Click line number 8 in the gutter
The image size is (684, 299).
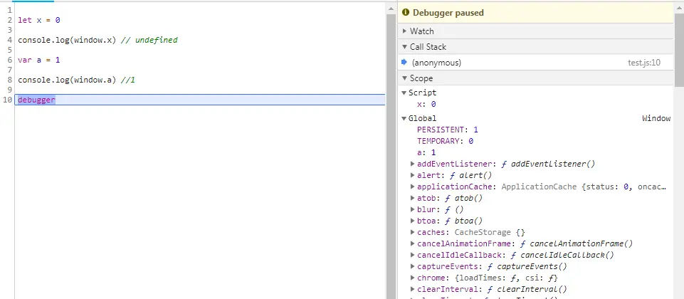coord(9,80)
